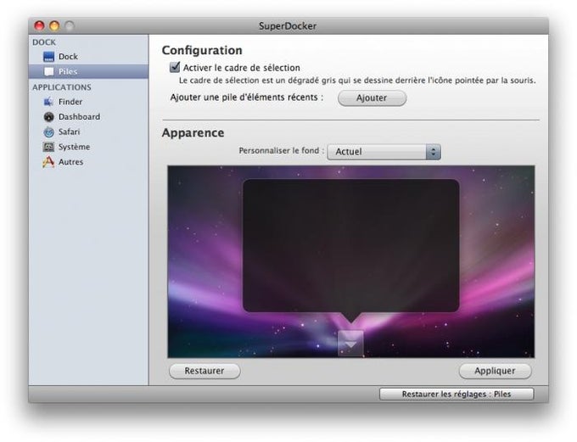The height and width of the screenshot is (442, 577).
Task: Open the Personnaliser le fond dropdown
Action: point(384,152)
